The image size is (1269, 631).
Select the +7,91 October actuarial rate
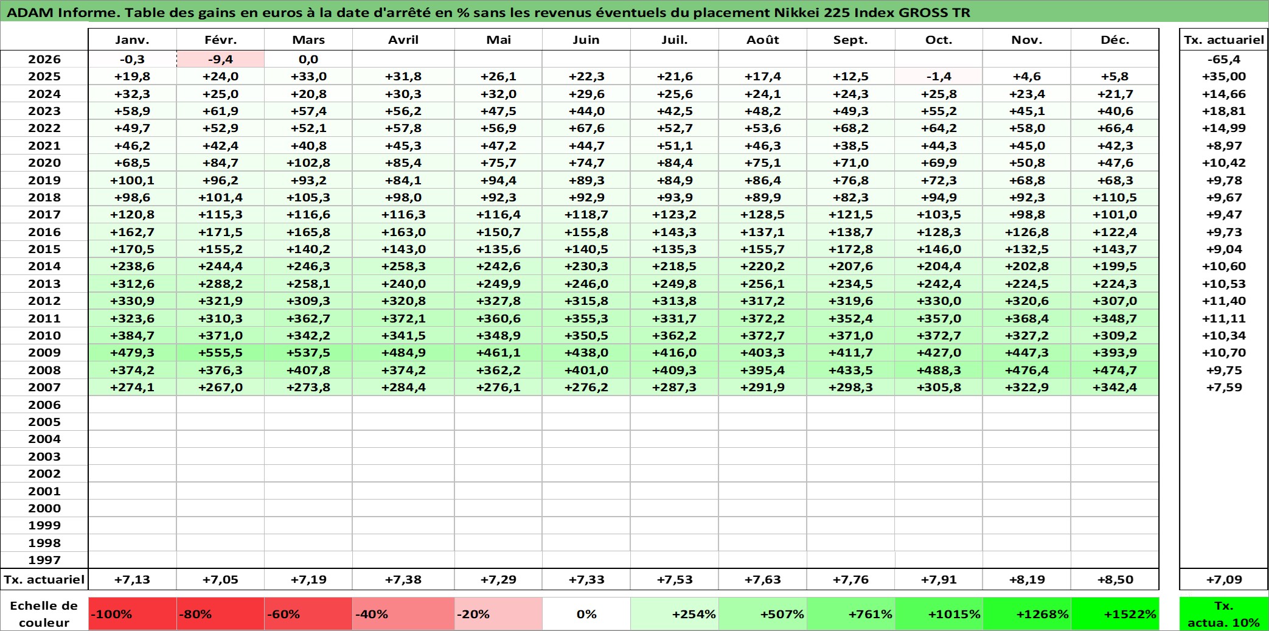[x=939, y=579]
